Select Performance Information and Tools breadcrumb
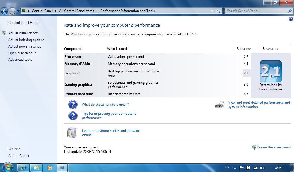 click(127, 11)
